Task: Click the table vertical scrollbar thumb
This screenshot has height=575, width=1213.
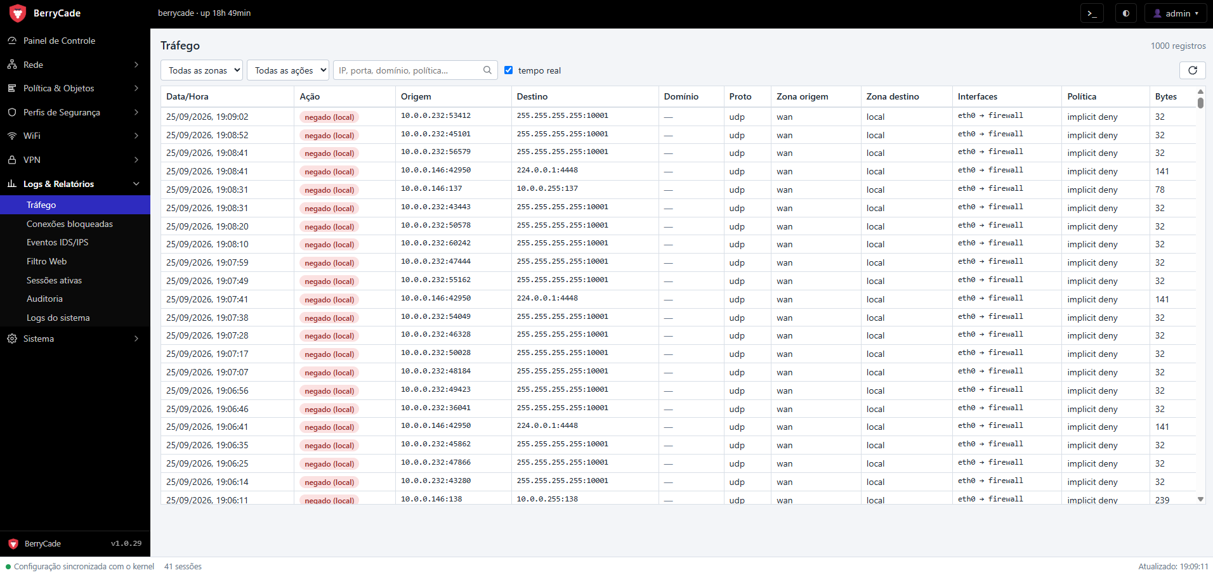Action: pyautogui.click(x=1200, y=103)
